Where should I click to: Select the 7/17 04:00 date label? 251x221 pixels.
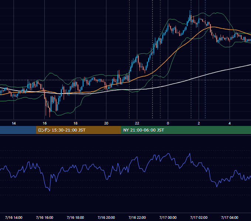coord(230,217)
